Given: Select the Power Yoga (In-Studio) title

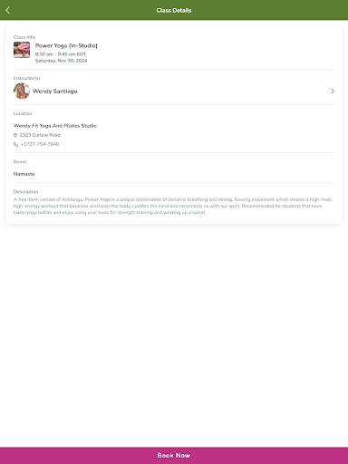Looking at the screenshot, I should pyautogui.click(x=66, y=45).
